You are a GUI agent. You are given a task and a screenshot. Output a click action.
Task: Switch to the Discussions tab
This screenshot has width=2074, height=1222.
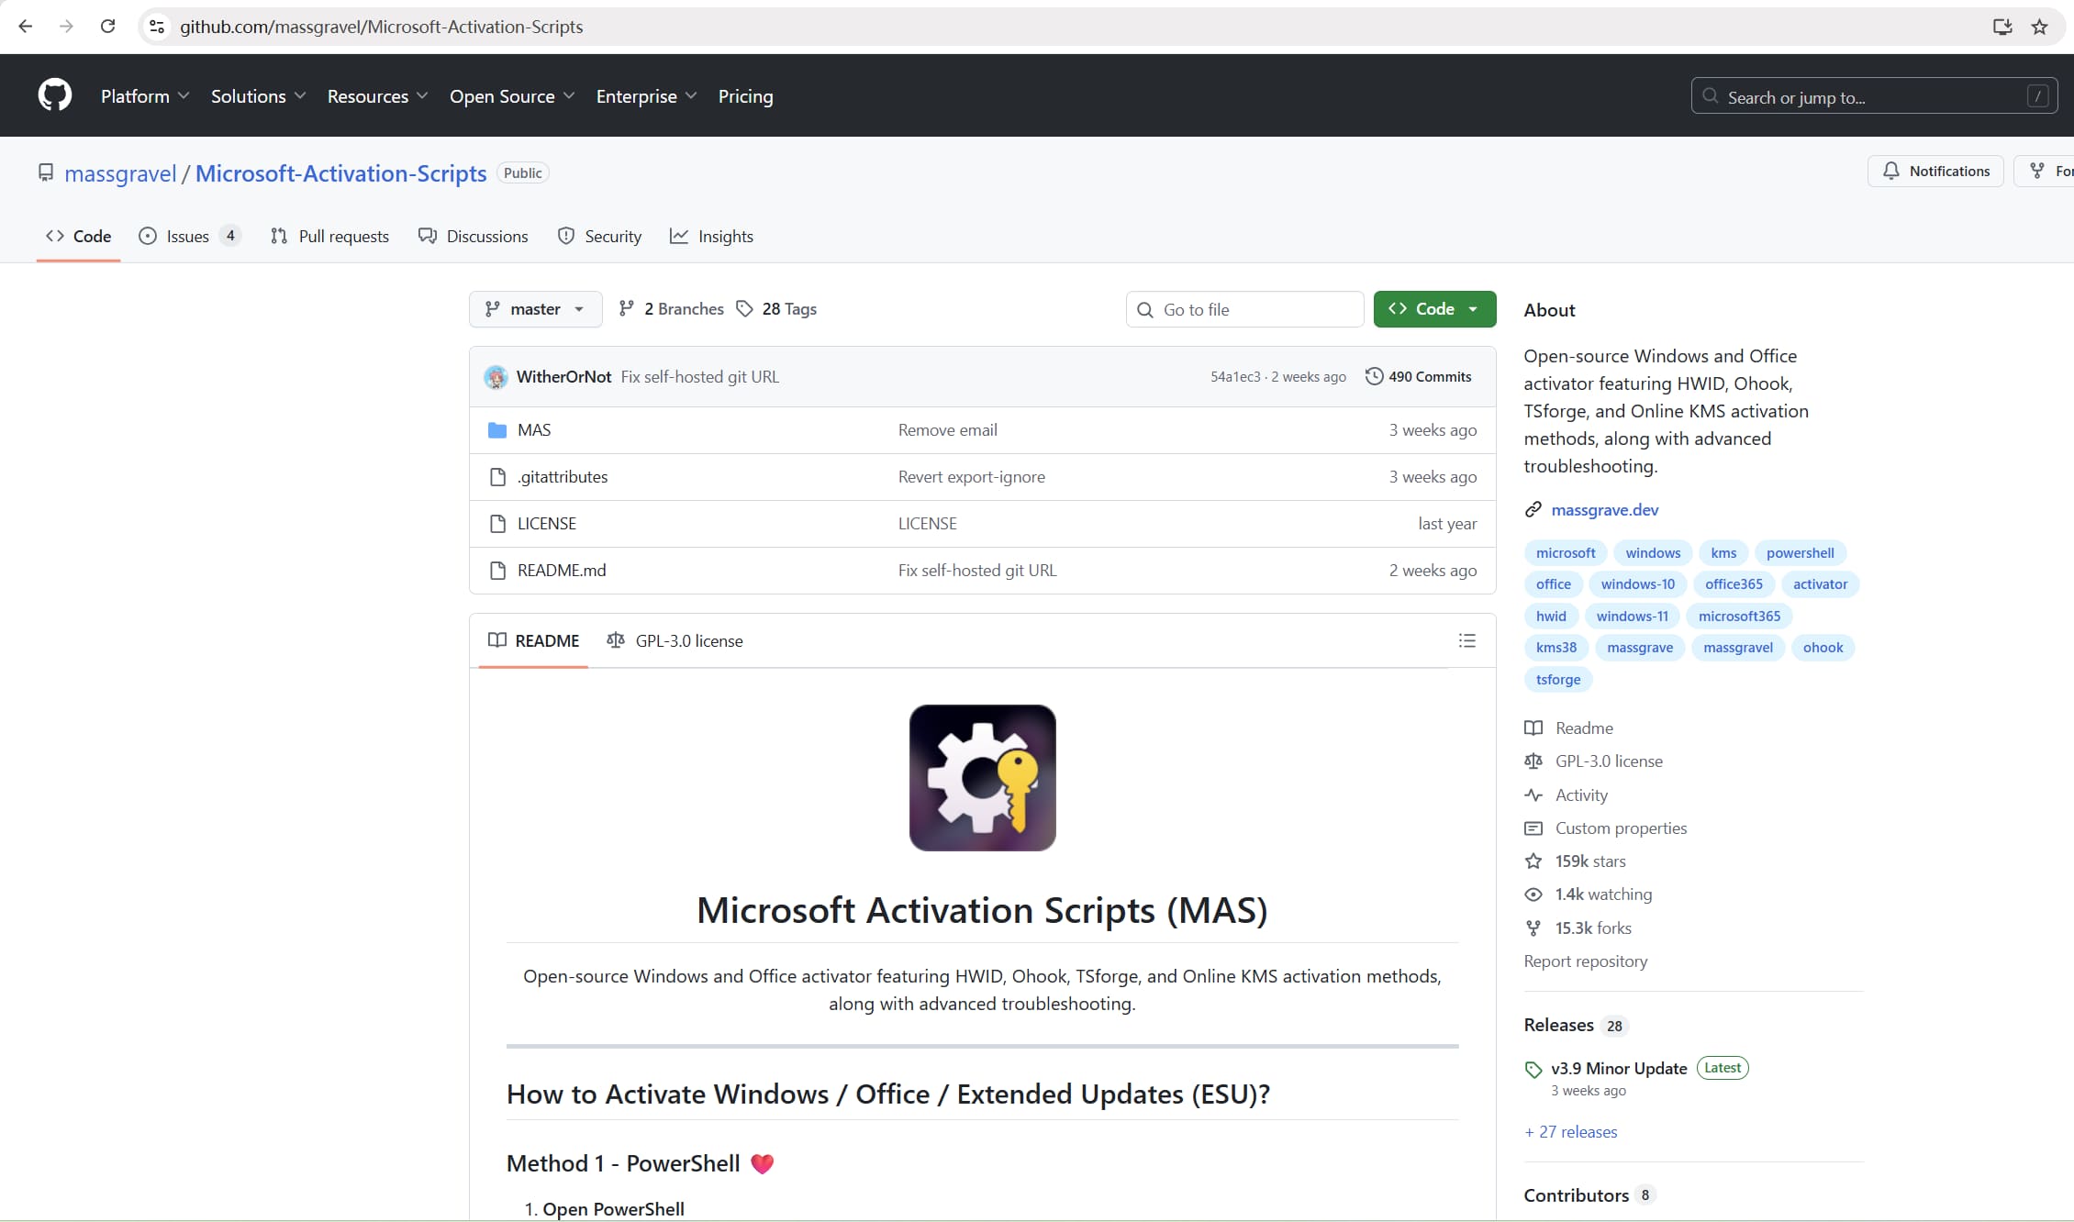pos(474,236)
